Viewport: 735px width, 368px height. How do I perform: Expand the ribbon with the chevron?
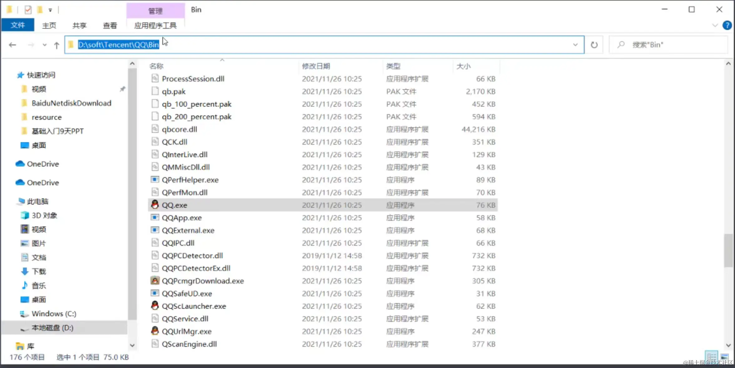pyautogui.click(x=715, y=25)
